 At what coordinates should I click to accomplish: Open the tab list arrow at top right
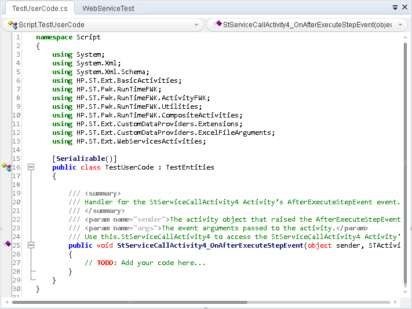[395, 8]
